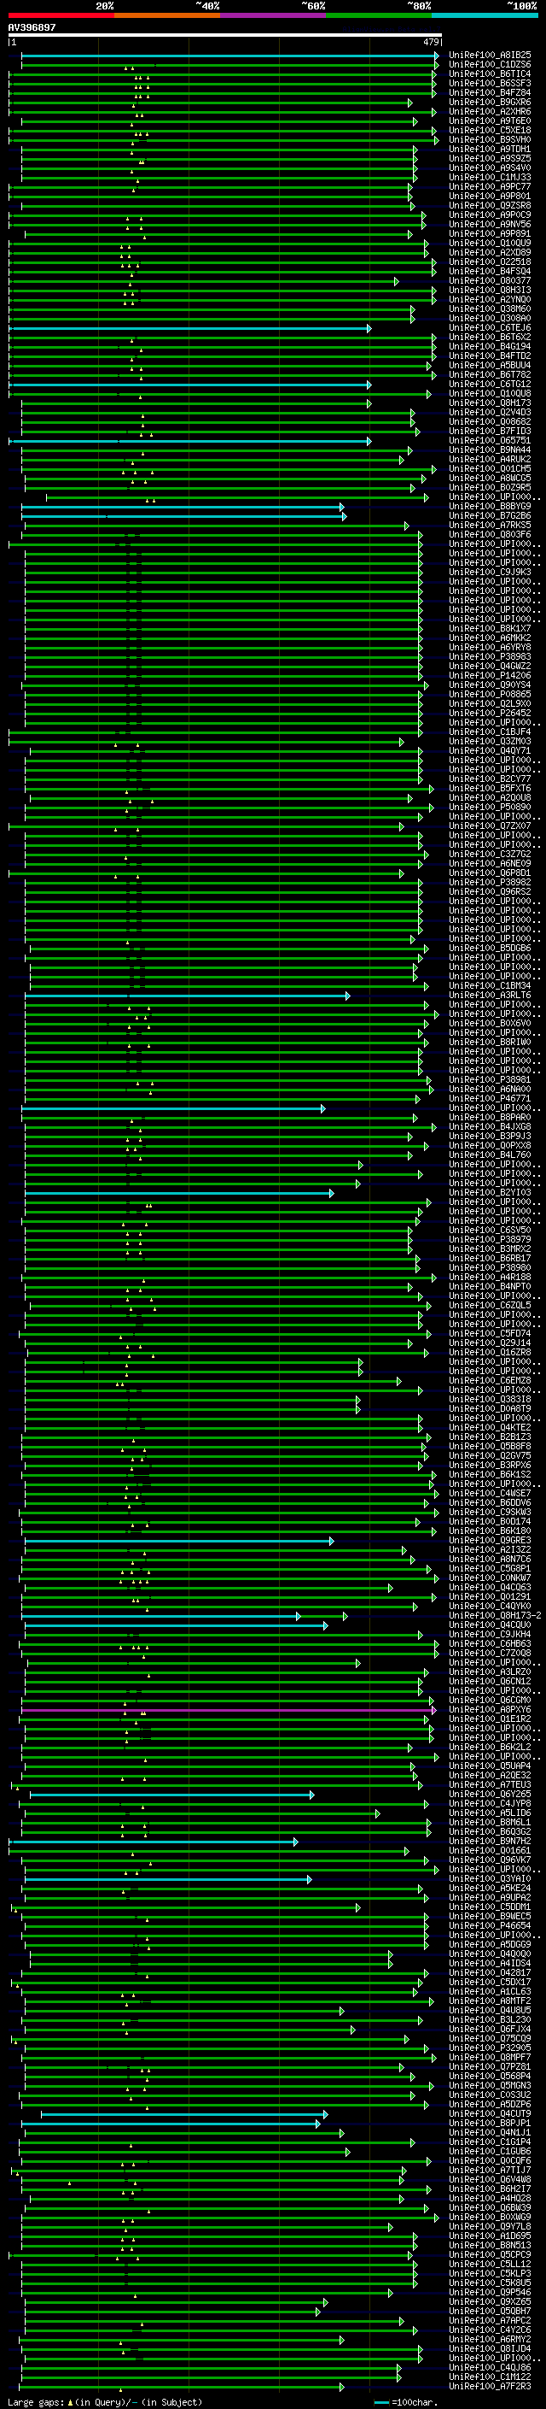Open hit UniRef100_P38983
The height and width of the screenshot is (2409, 546).
coord(489,656)
